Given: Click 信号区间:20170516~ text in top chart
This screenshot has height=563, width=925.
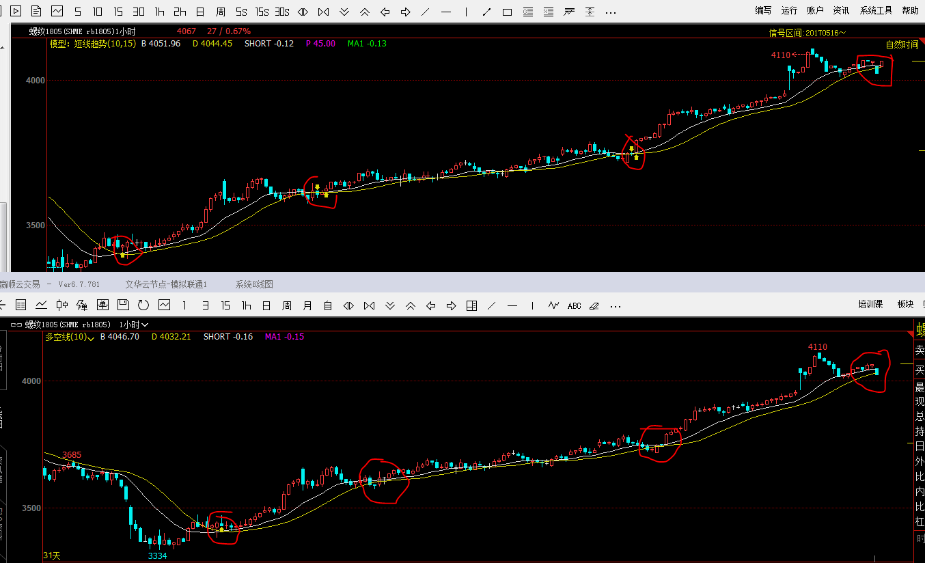Looking at the screenshot, I should [x=807, y=32].
